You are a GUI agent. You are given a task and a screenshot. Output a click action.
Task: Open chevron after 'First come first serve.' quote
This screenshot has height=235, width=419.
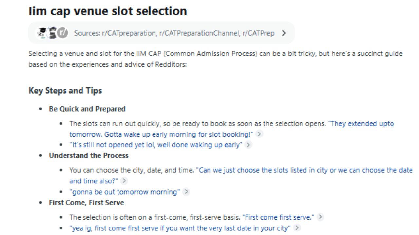320,217
